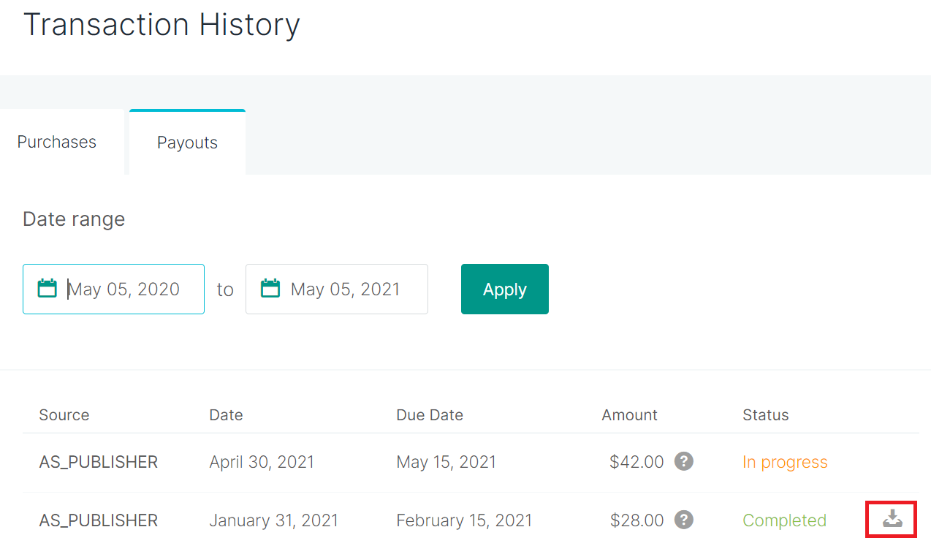The width and height of the screenshot is (931, 546).
Task: Click the download icon for the Completed payout
Action: click(892, 519)
